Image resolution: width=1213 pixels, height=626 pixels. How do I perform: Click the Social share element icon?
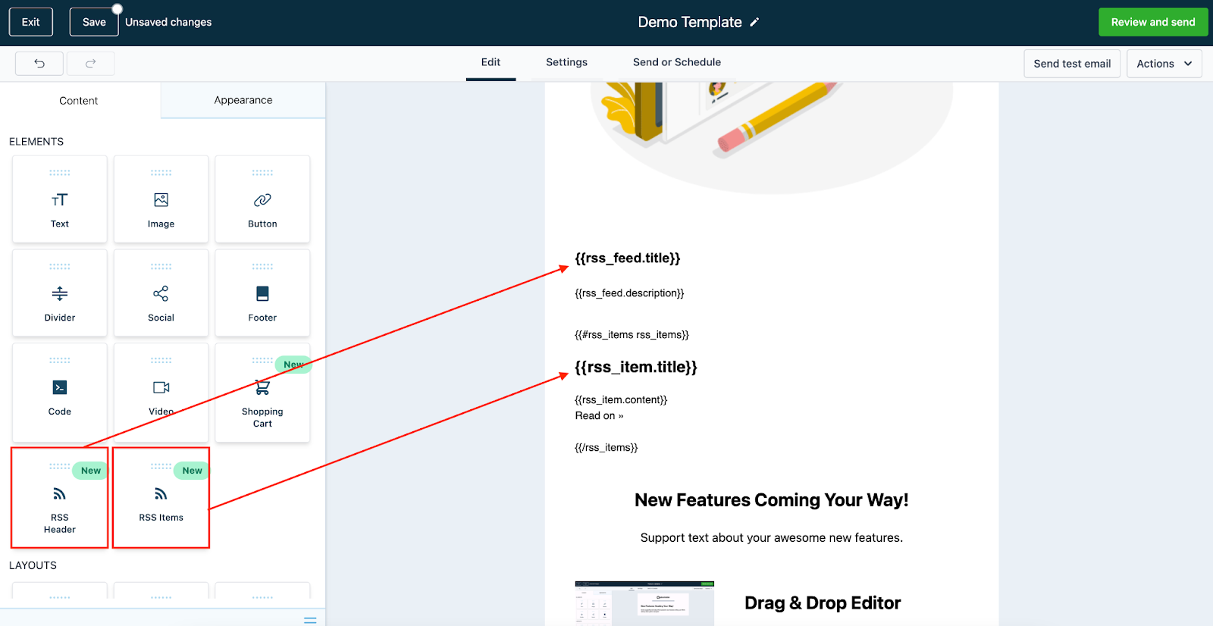[161, 294]
